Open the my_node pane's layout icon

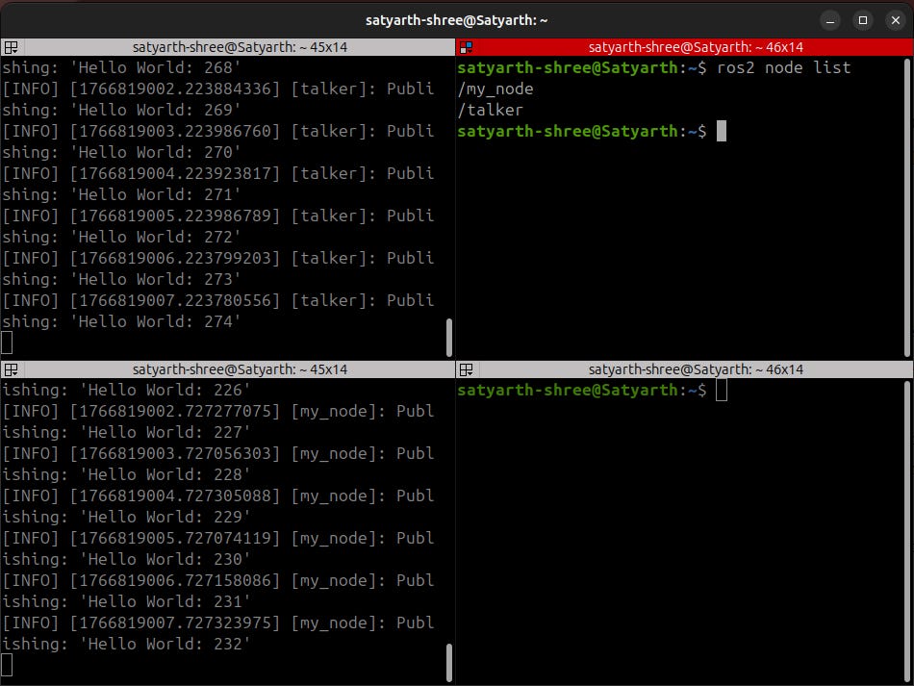click(12, 369)
